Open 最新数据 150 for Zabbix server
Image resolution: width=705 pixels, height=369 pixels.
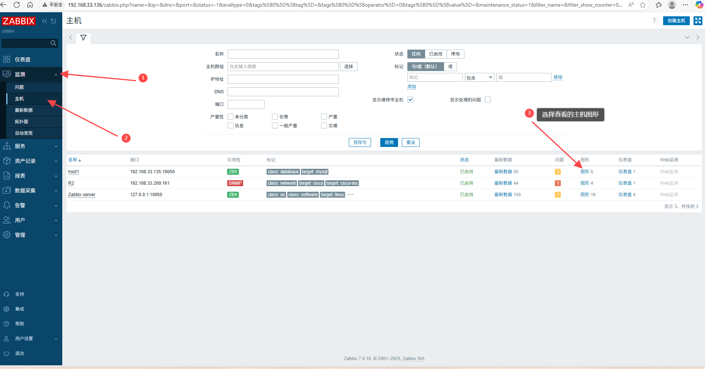tap(507, 195)
